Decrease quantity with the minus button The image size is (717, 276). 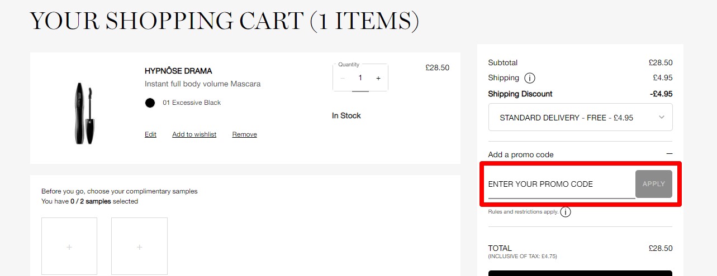click(x=343, y=79)
